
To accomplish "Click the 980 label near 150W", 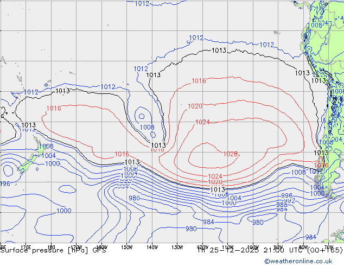I will [x=134, y=198].
